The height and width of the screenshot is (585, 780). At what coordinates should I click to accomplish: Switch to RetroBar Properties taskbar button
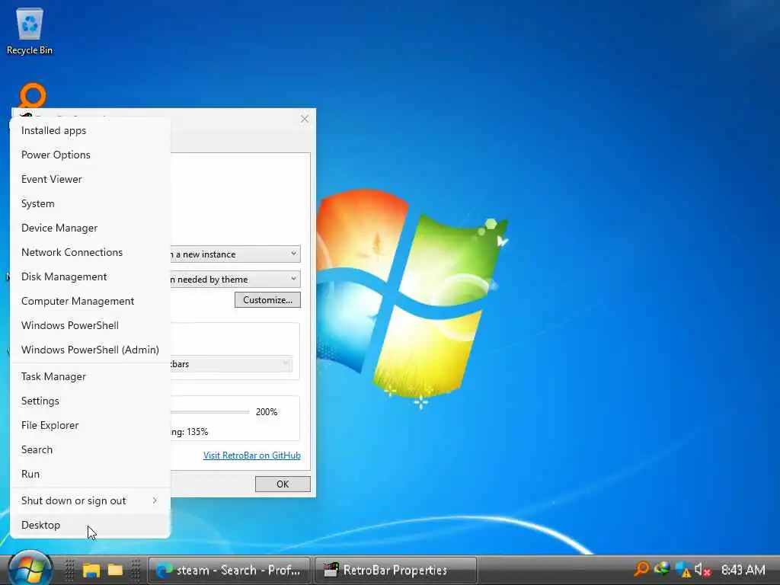395,570
